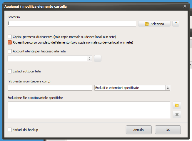Image resolution: width=192 pixels, height=141 pixels.
Task: Enable the Escludi sottocartelle checkbox
Action: (x=10, y=71)
